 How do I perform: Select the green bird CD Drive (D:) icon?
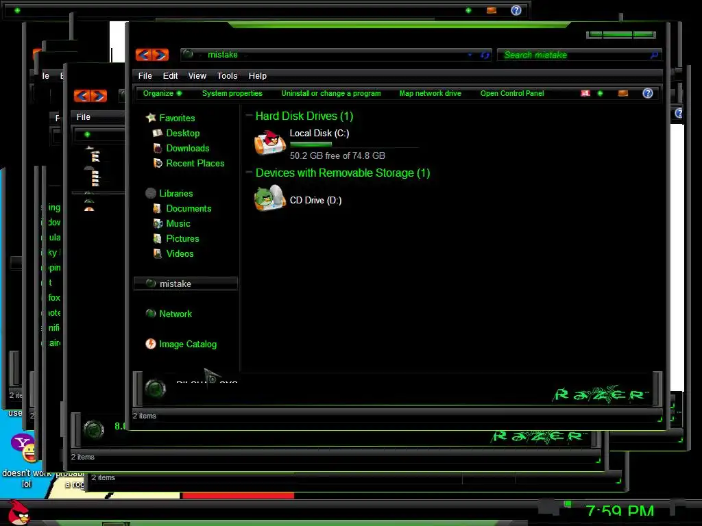click(270, 198)
